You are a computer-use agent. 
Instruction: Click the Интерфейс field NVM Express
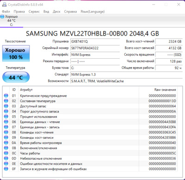tap(95, 55)
